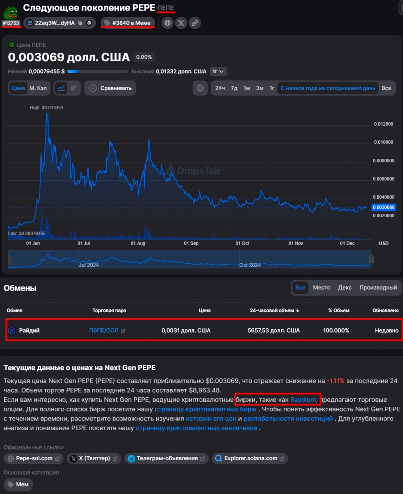Open страницу криптовалютных бирж link
The image size is (403, 494).
pyautogui.click(x=205, y=409)
